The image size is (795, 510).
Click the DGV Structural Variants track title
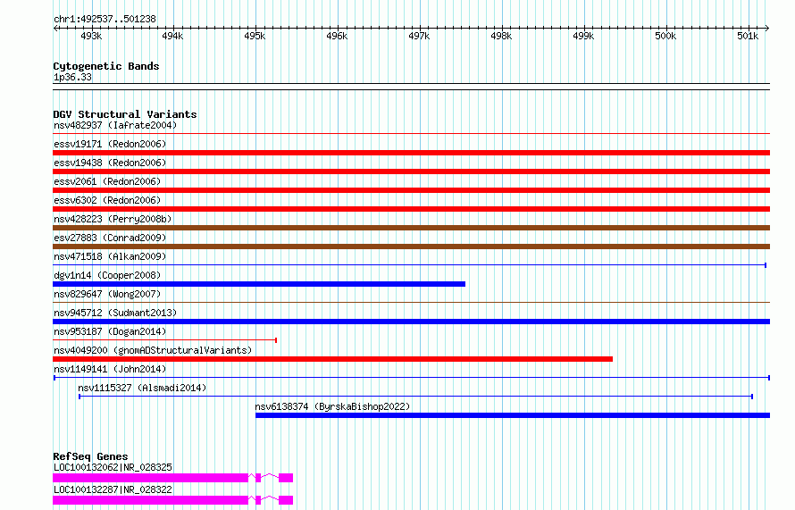pyautogui.click(x=125, y=114)
